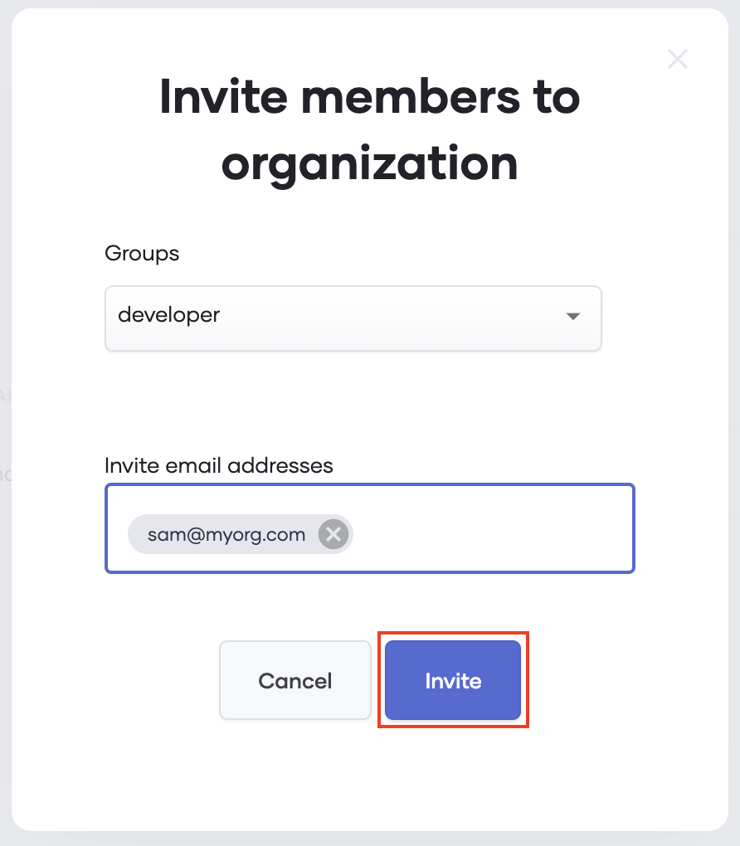Image resolution: width=740 pixels, height=846 pixels.
Task: Click the Invite email addresses label
Action: pos(219,465)
